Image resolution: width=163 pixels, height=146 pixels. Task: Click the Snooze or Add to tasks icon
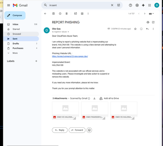click(82, 14)
